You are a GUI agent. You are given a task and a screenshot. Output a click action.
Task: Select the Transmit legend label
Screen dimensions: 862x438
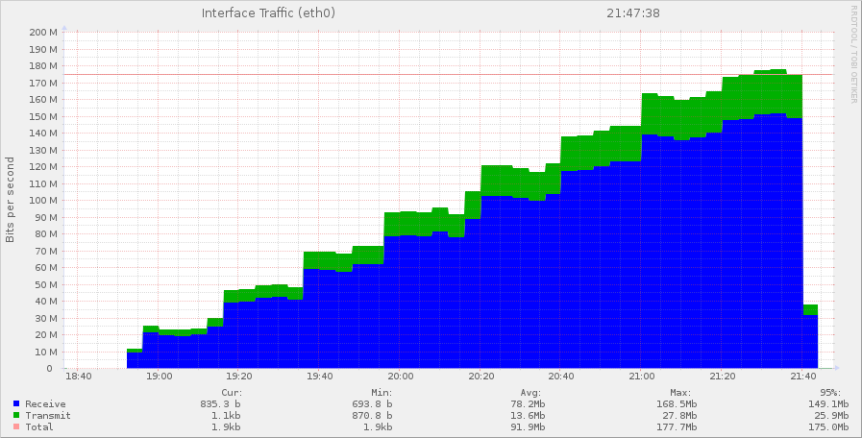coord(48,416)
